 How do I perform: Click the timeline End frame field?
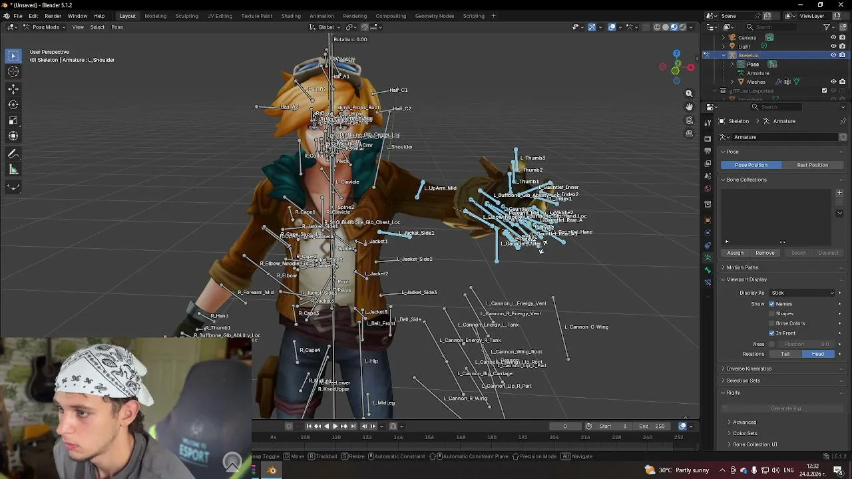[x=652, y=426]
